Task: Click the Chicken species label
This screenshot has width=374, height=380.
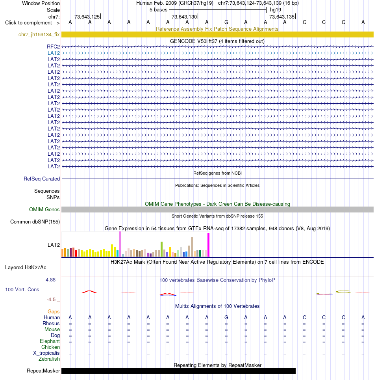Action: pyautogui.click(x=50, y=347)
